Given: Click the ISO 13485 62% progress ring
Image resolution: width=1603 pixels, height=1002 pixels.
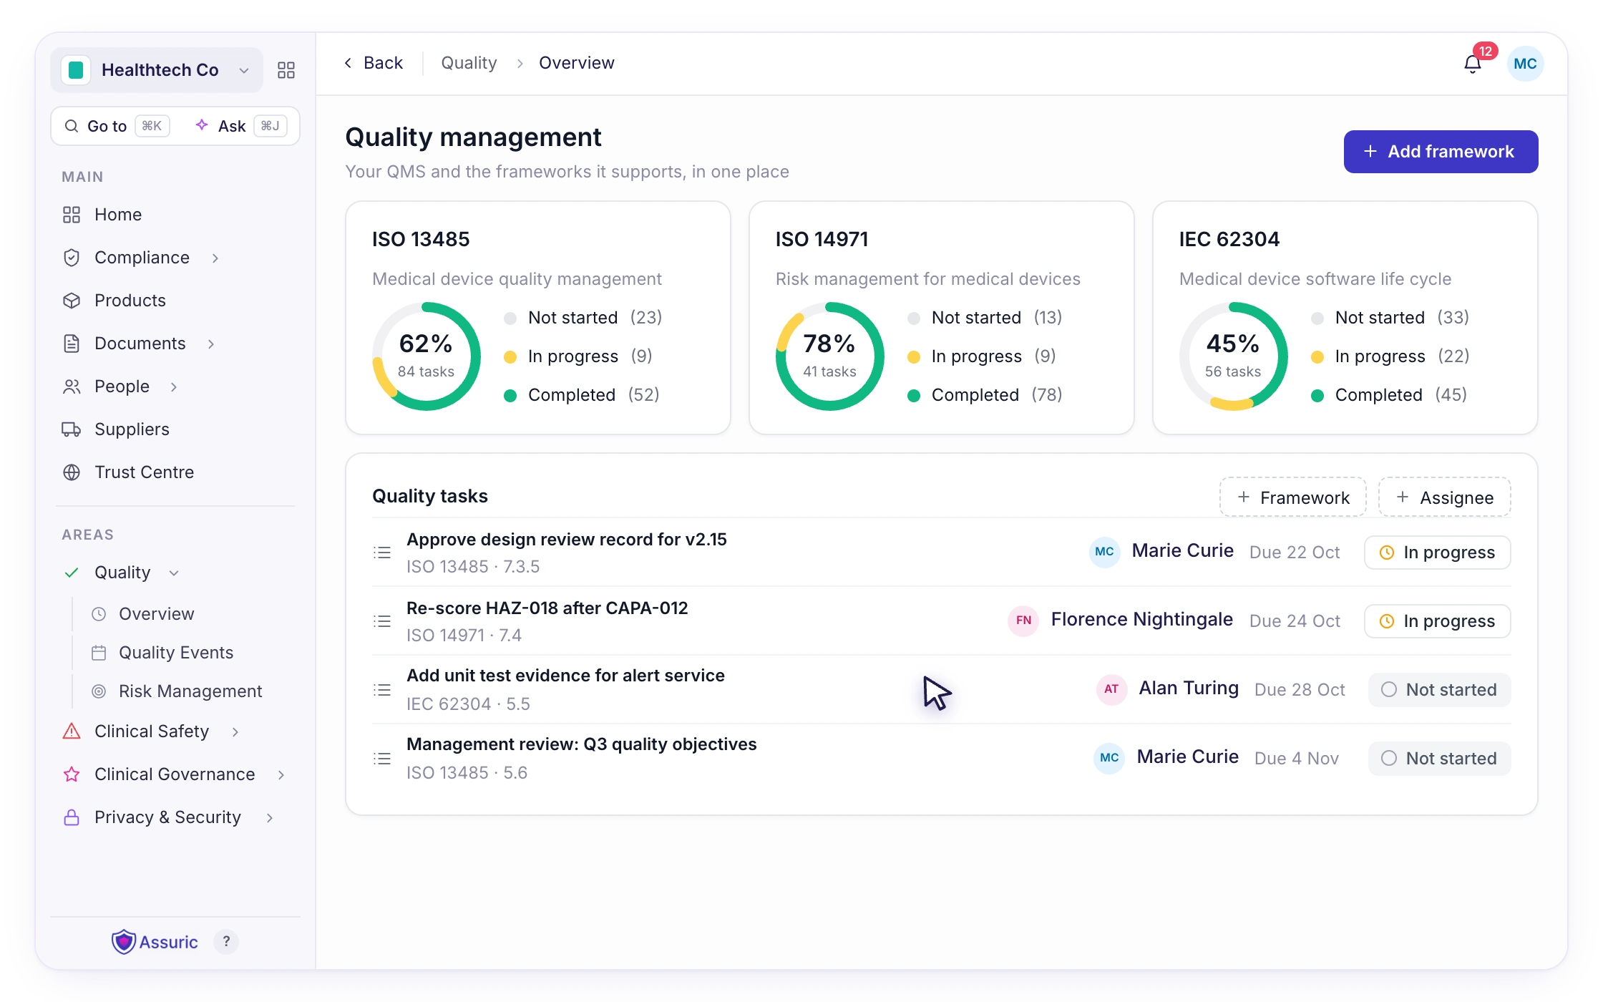Looking at the screenshot, I should [426, 356].
